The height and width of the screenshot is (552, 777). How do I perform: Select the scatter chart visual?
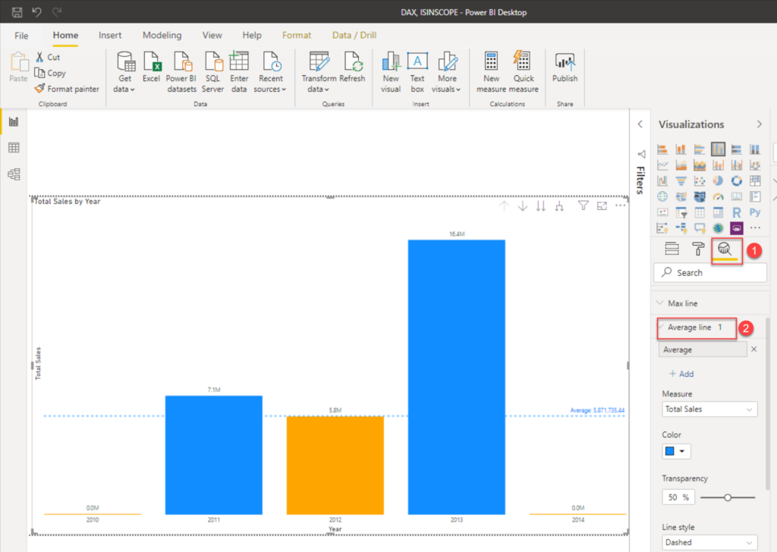[x=699, y=180]
